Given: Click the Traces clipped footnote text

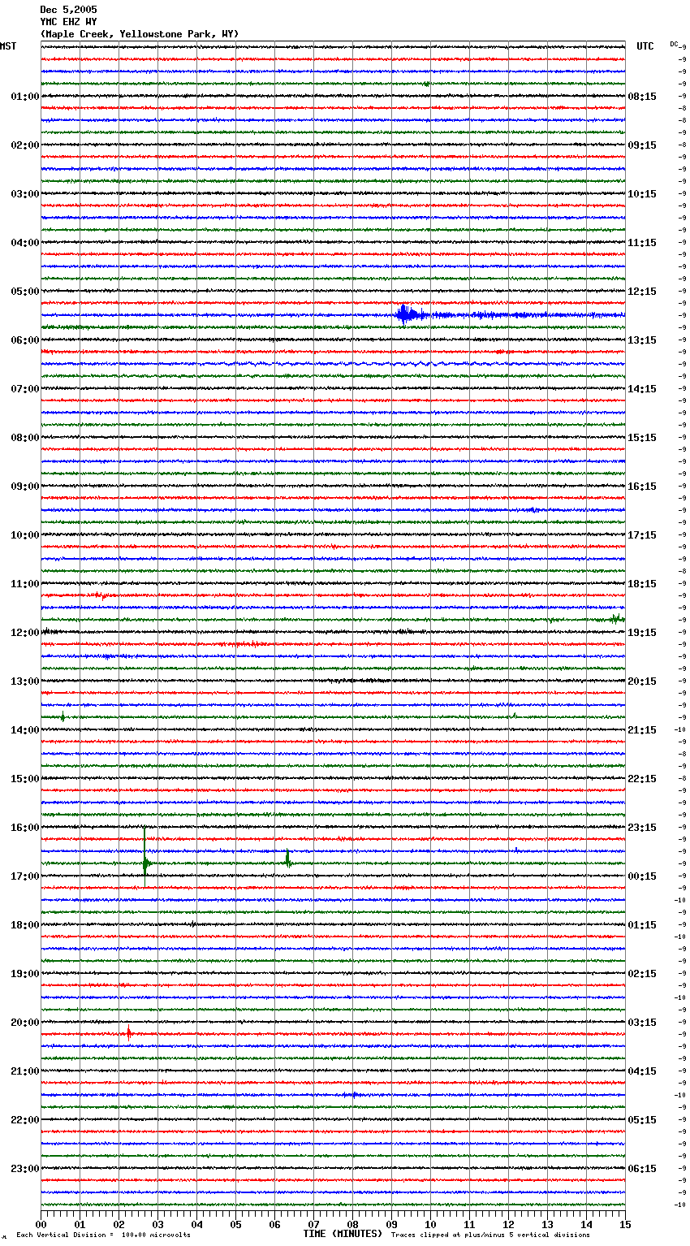Looking at the screenshot, I should 490,1235.
